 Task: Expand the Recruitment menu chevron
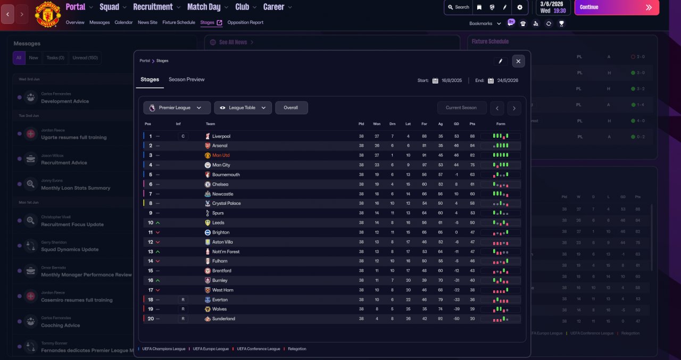pos(178,7)
